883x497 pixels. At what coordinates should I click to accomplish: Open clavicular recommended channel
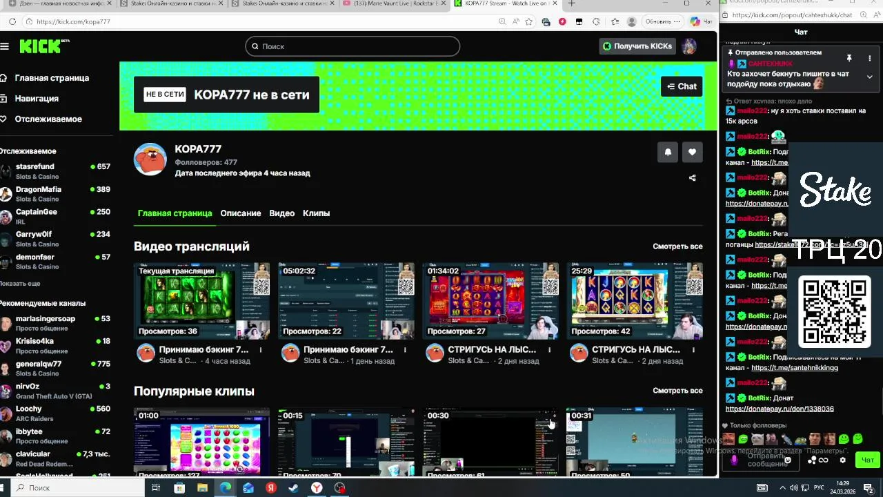55,459
